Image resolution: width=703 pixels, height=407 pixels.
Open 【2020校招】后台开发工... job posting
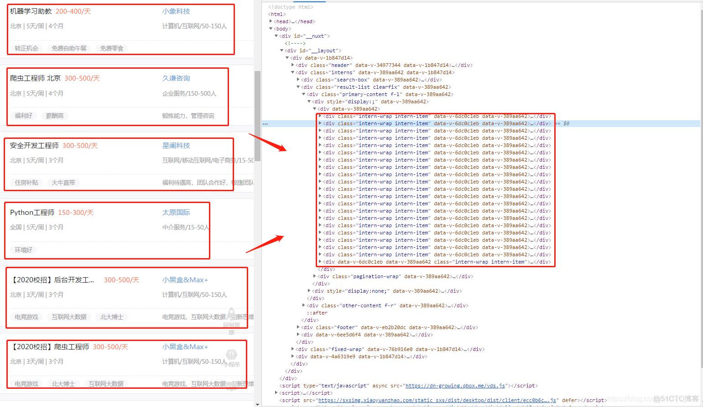(52, 280)
